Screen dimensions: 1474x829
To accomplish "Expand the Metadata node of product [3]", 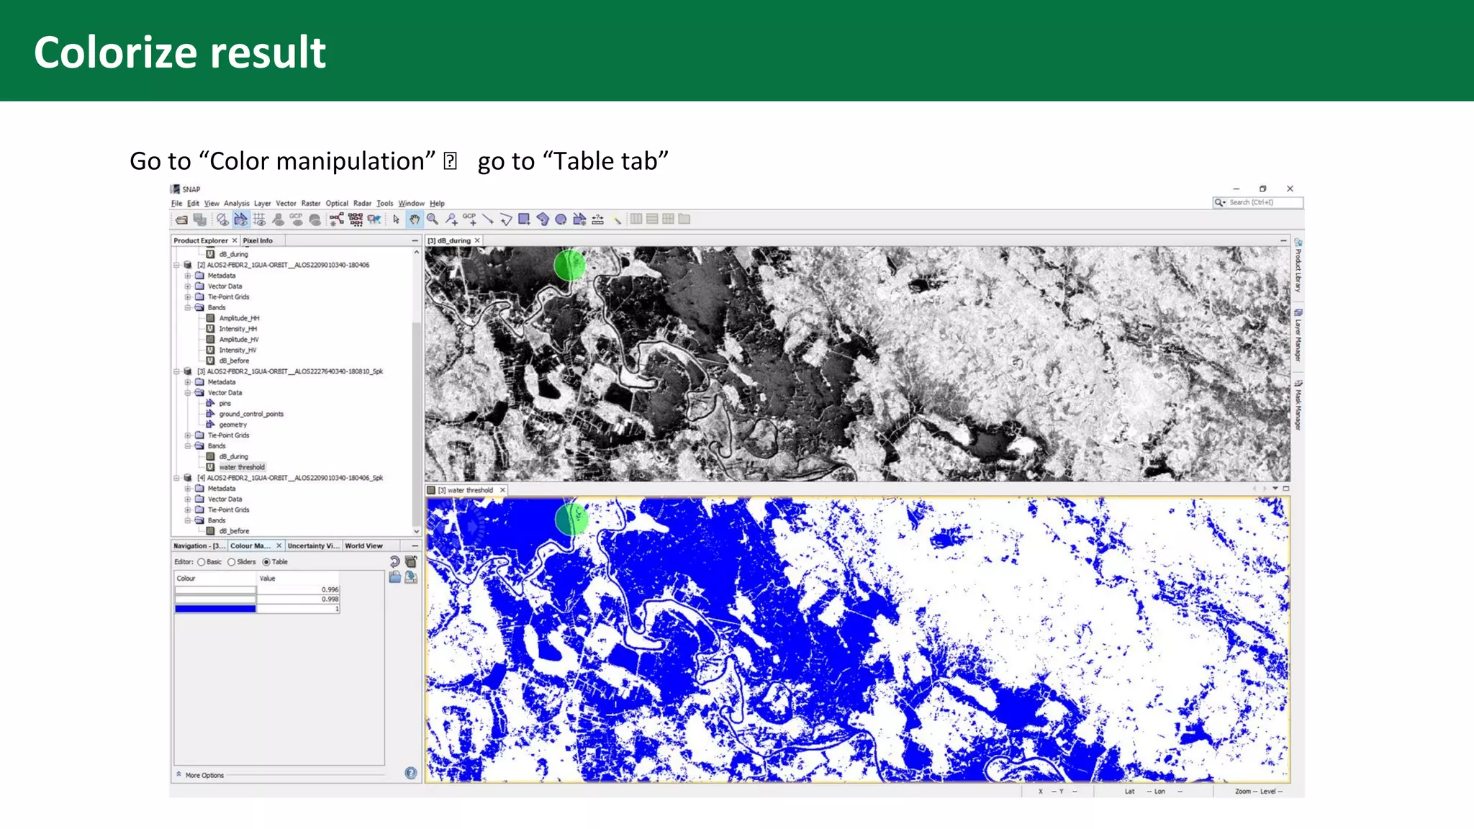I will tap(188, 382).
